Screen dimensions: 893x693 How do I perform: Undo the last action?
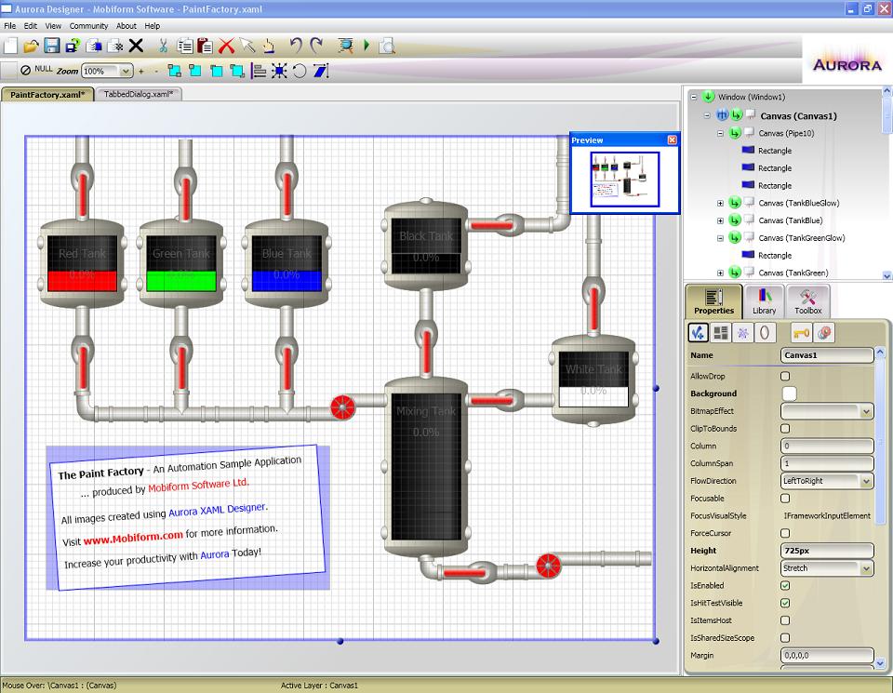click(296, 46)
